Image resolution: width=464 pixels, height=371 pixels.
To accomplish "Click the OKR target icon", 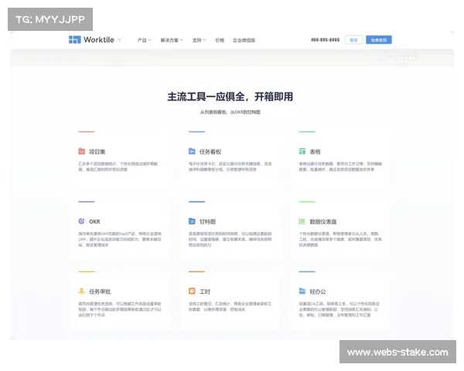I will point(82,221).
